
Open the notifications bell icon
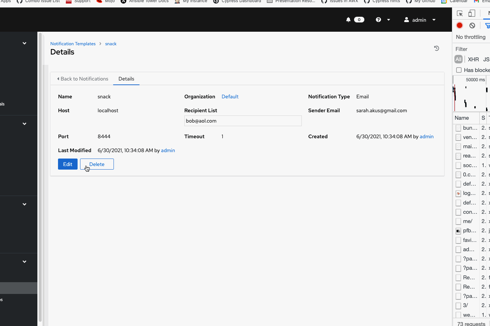pos(348,20)
